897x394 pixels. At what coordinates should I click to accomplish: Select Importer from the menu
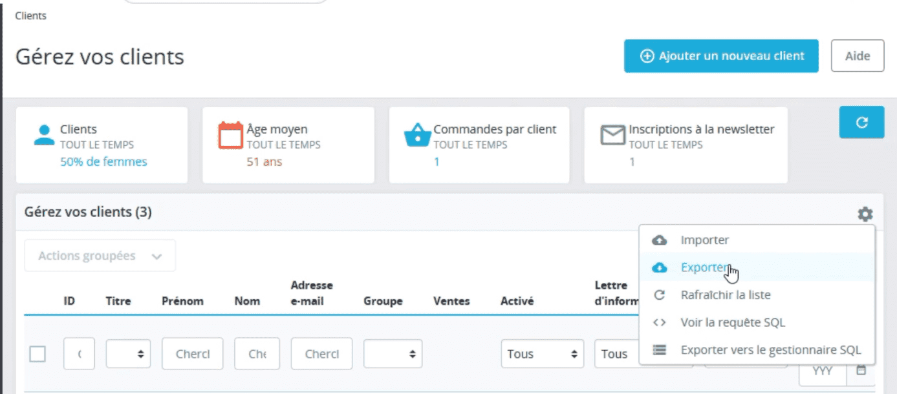click(x=757, y=240)
